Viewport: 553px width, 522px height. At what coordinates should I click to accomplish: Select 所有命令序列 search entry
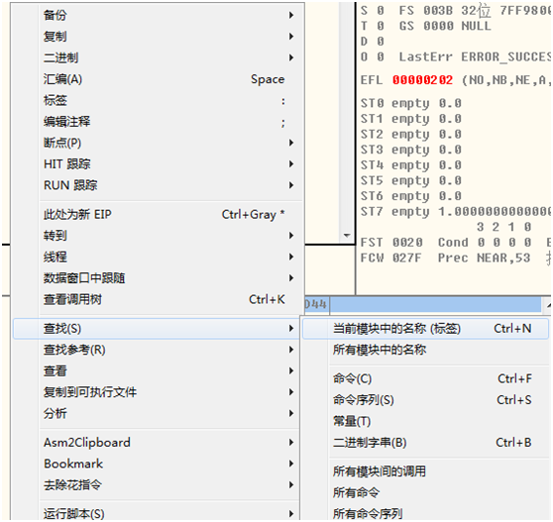(426, 513)
